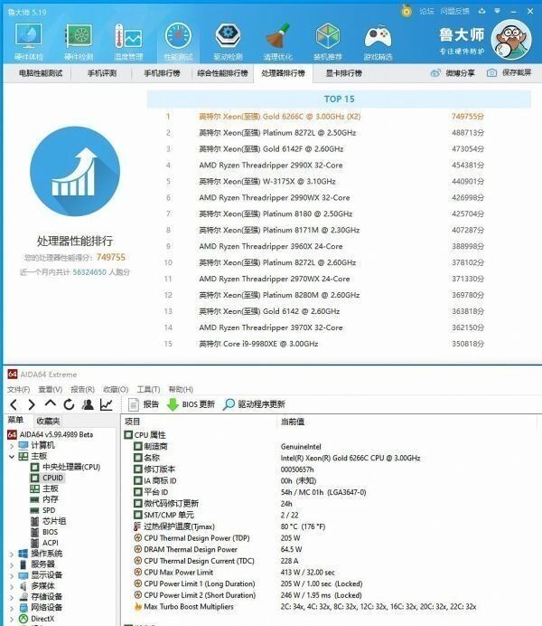Click 论坛 link in title bar
The image size is (542, 626).
[x=426, y=11]
